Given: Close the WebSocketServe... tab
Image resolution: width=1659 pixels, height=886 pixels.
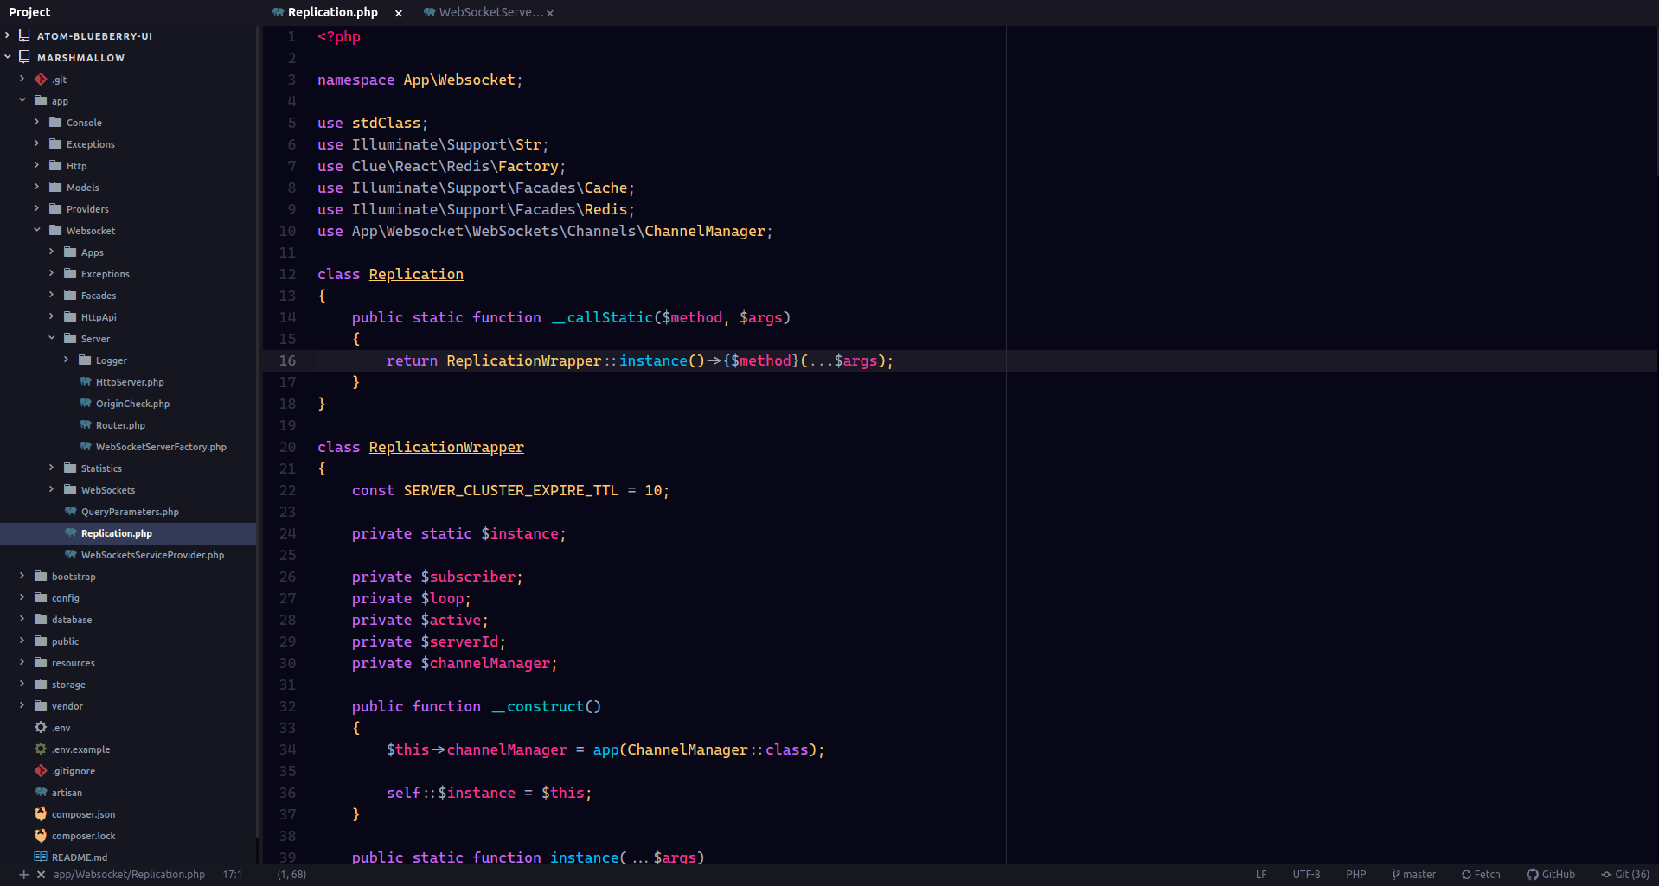Looking at the screenshot, I should [550, 13].
